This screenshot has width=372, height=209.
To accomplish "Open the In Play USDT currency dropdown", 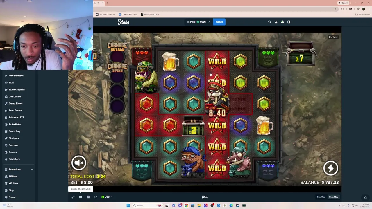I will (198, 22).
